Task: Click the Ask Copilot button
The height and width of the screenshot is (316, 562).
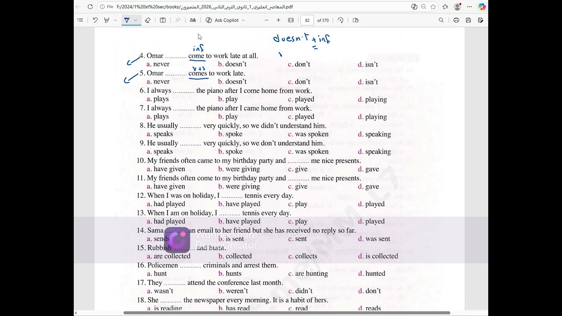Action: (222, 20)
